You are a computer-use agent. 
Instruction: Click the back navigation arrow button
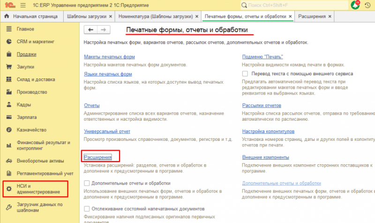pos(90,30)
